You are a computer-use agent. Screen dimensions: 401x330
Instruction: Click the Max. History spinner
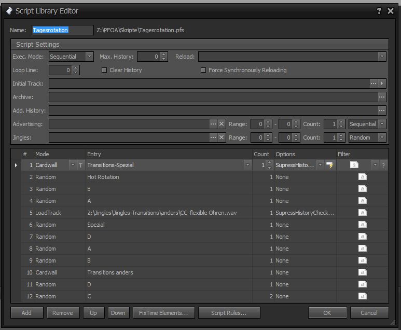click(x=164, y=57)
